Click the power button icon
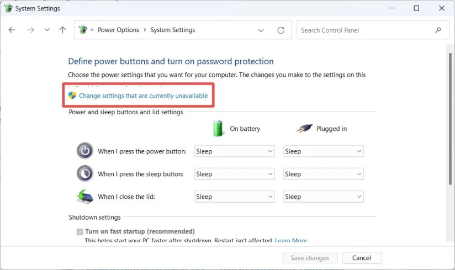The height and width of the screenshot is (270, 455). pos(84,151)
